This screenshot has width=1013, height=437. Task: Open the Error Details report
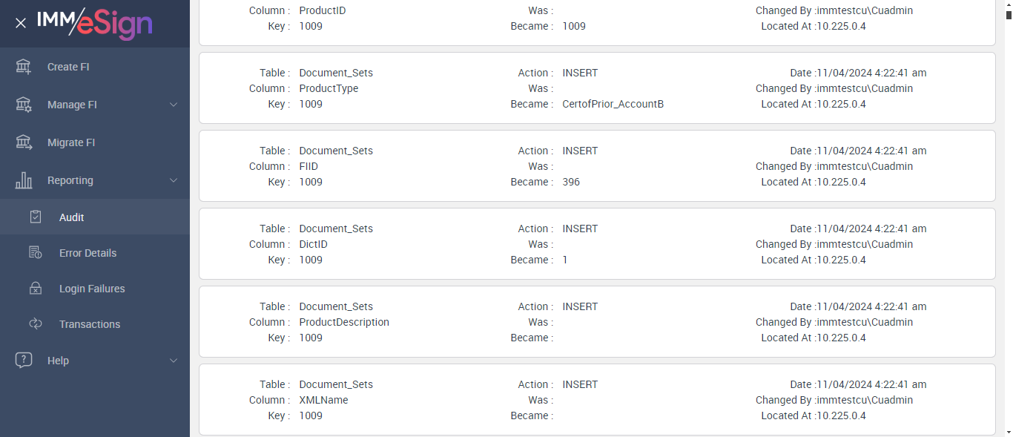pos(88,253)
